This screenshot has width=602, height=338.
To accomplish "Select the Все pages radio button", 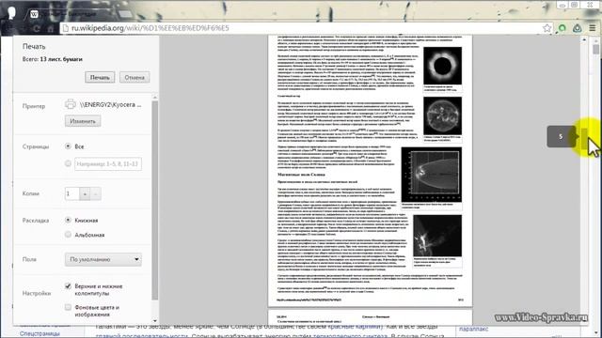I will point(68,146).
